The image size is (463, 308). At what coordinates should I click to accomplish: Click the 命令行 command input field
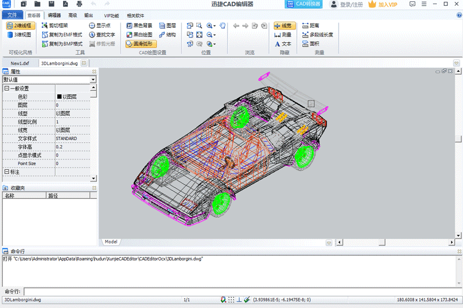click(242, 291)
